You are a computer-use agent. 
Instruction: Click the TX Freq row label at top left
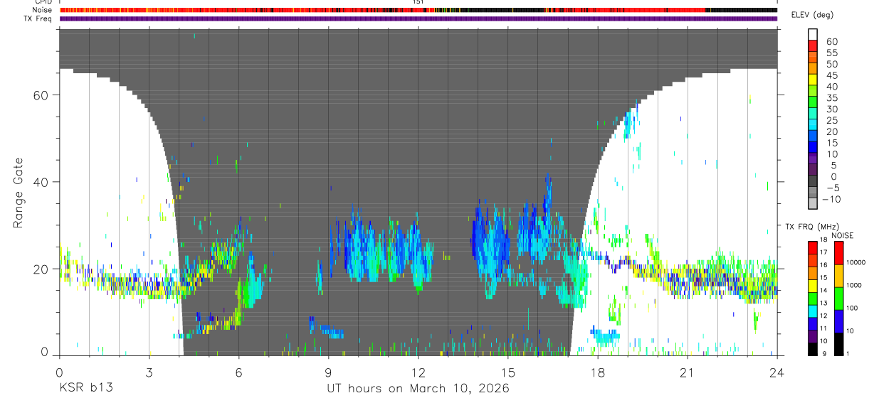coord(38,18)
